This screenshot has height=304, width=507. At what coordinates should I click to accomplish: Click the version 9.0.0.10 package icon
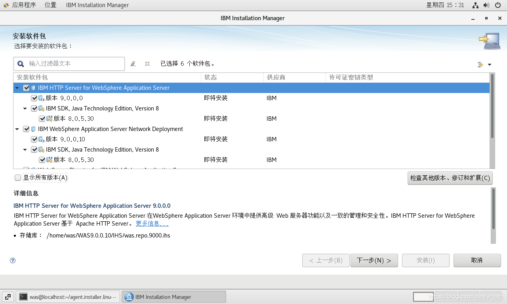click(x=42, y=139)
